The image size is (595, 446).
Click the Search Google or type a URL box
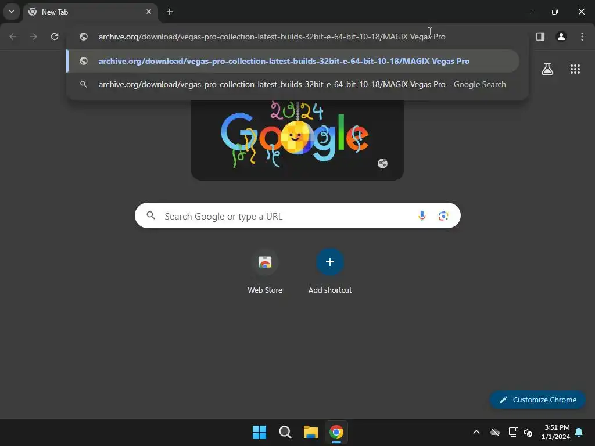tap(298, 216)
